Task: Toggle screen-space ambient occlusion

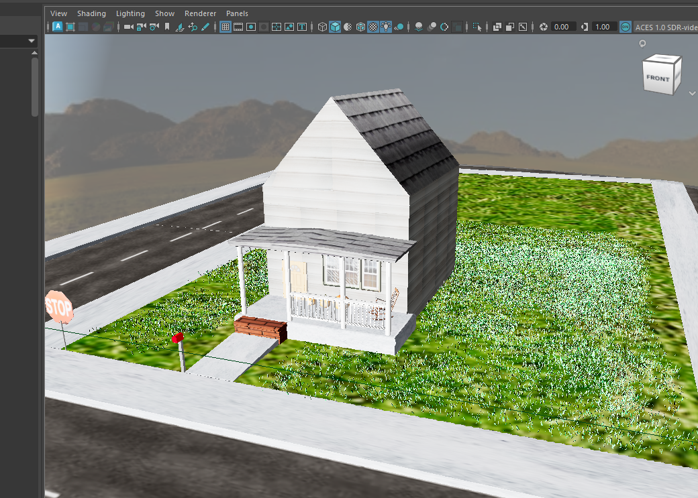Action: pyautogui.click(x=432, y=27)
